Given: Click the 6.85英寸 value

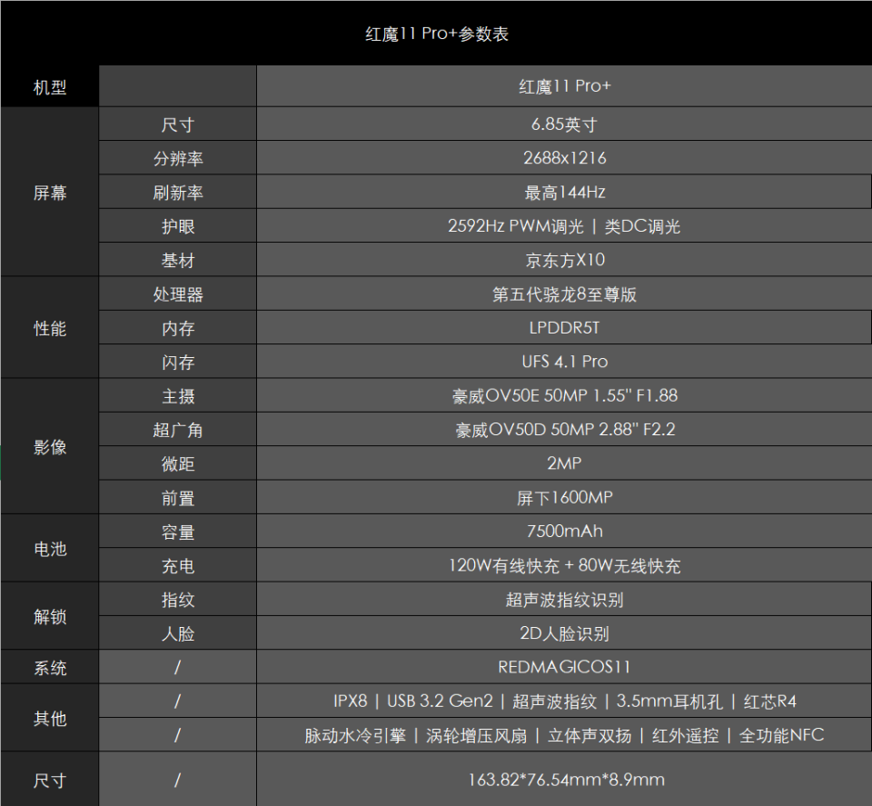Looking at the screenshot, I should pyautogui.click(x=564, y=124).
